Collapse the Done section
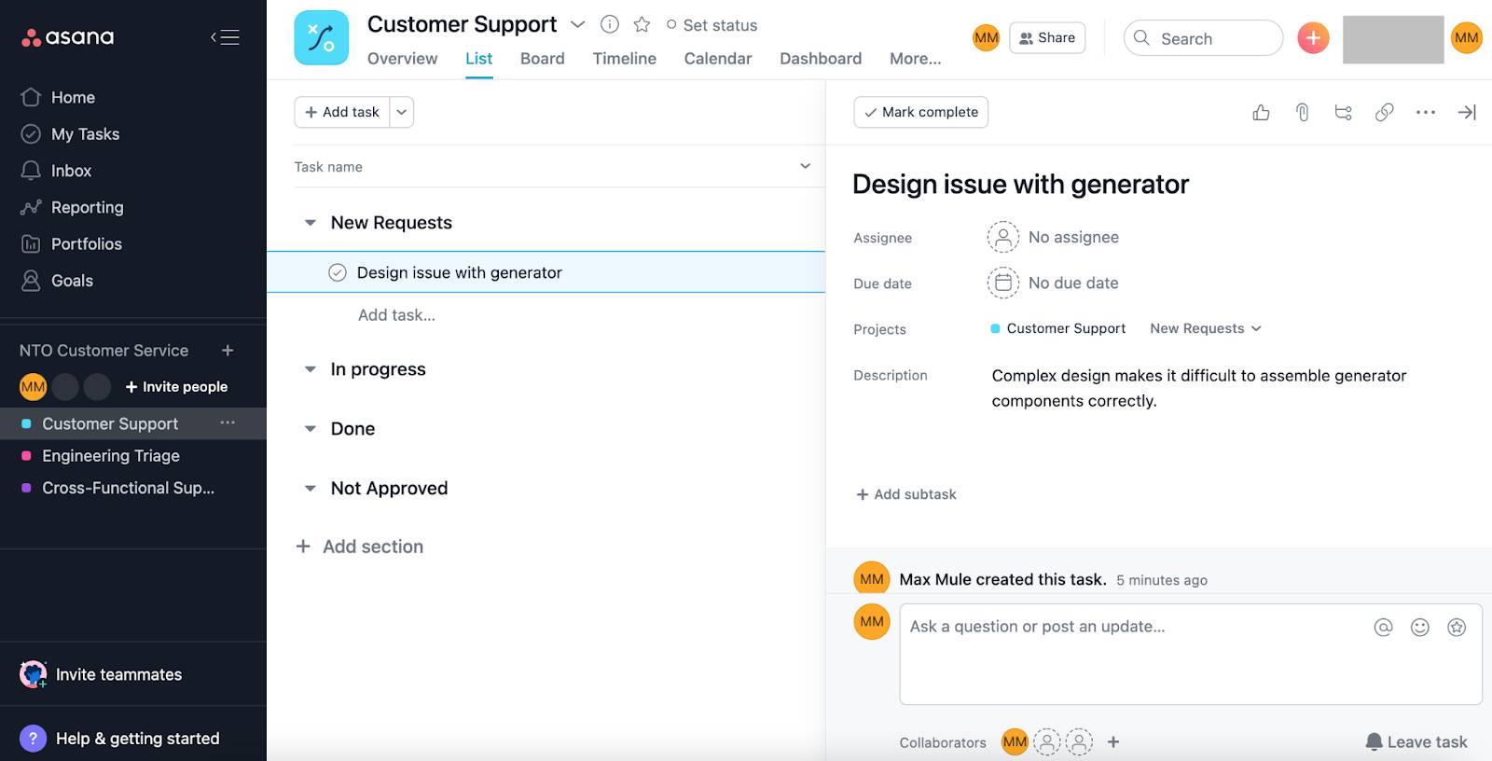Screen dimensions: 1492x761 311,429
